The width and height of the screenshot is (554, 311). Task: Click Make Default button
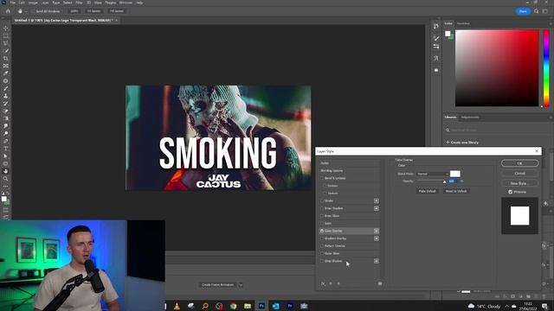pos(428,191)
